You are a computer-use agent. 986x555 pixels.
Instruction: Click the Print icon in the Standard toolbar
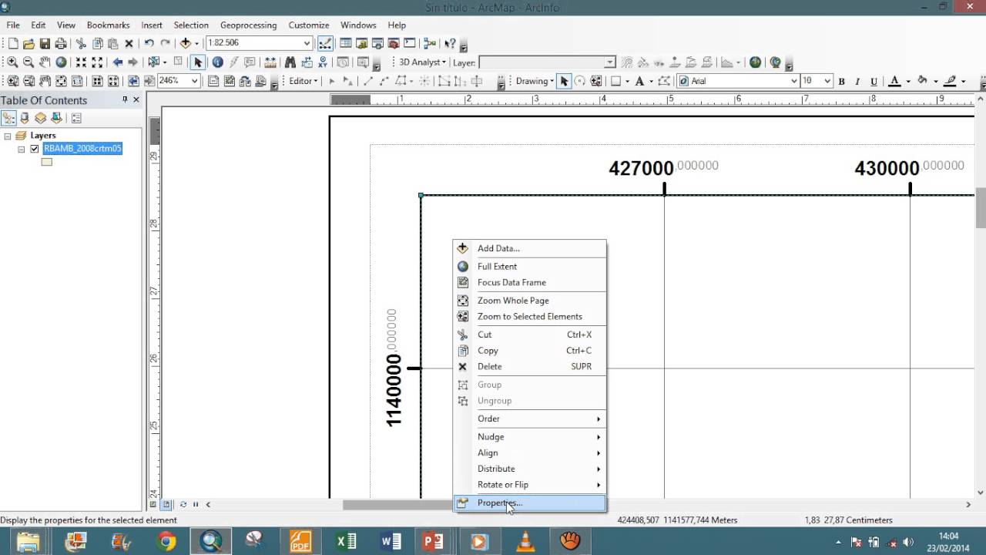point(61,44)
